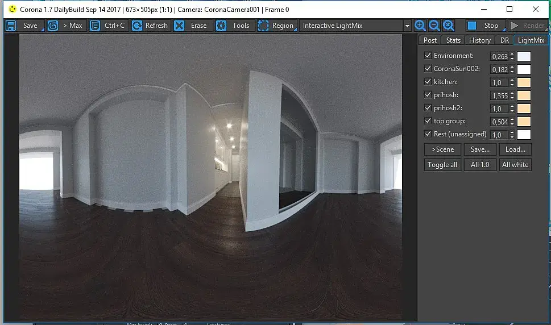Open the kitchen orange color swatch
Image resolution: width=551 pixels, height=325 pixels.
[x=524, y=82]
